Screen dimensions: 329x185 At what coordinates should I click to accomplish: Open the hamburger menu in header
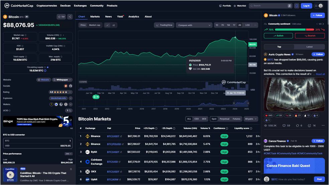tap(316, 6)
